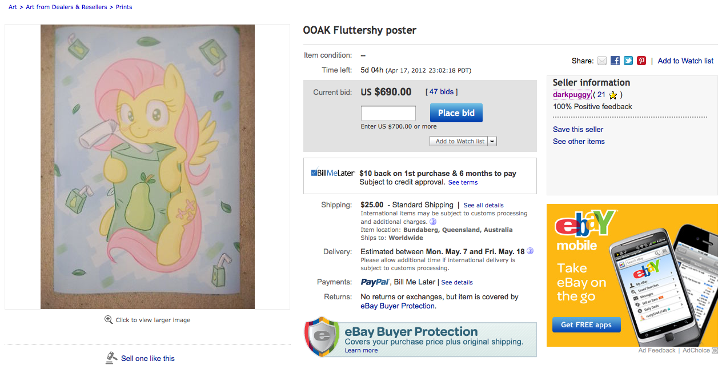Share this listing on Pinterest
The height and width of the screenshot is (377, 722).
[641, 61]
